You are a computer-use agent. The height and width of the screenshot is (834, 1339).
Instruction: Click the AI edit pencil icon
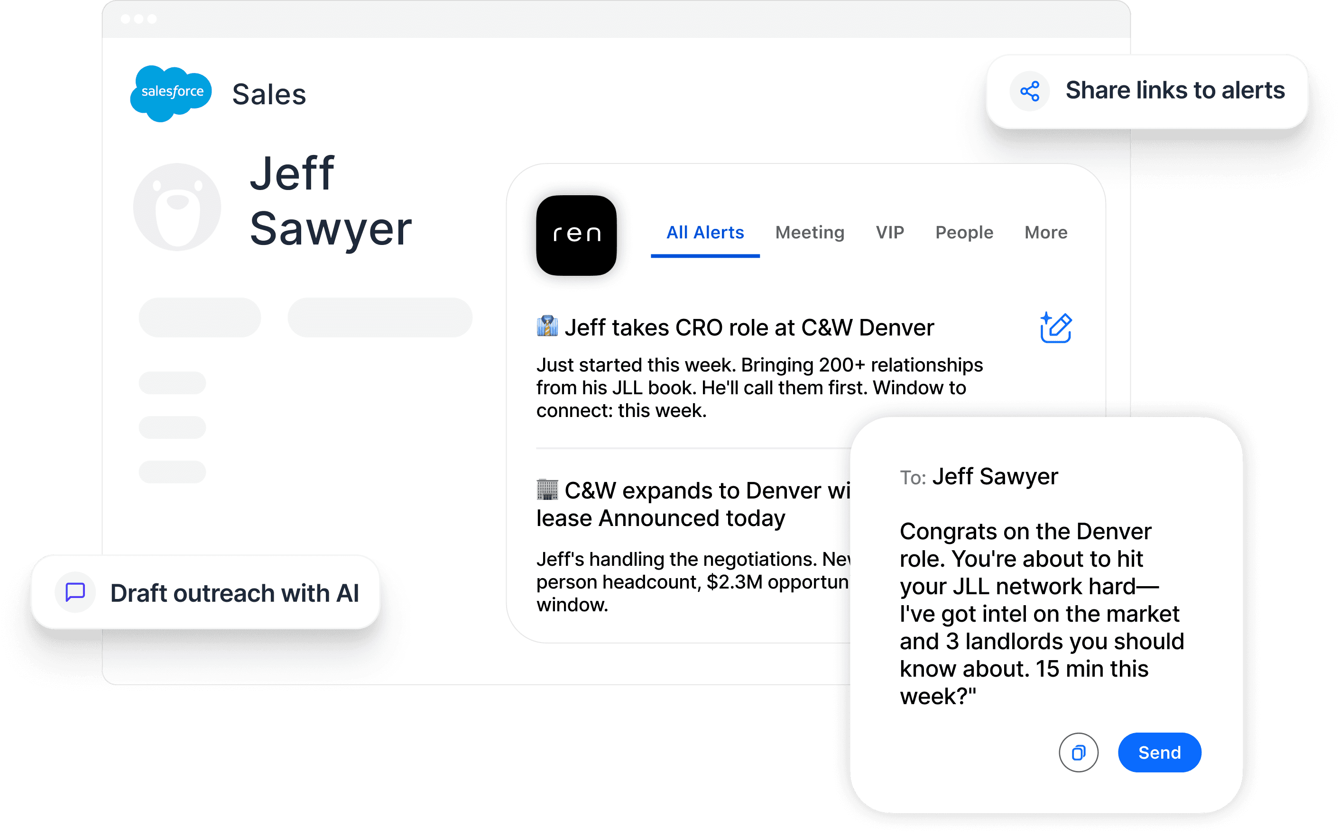point(1055,327)
